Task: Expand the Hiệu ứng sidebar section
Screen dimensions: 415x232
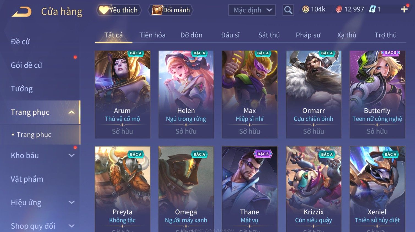Action: point(40,203)
